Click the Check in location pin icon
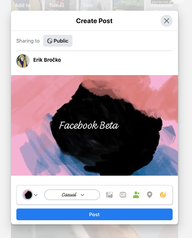 pos(150,195)
